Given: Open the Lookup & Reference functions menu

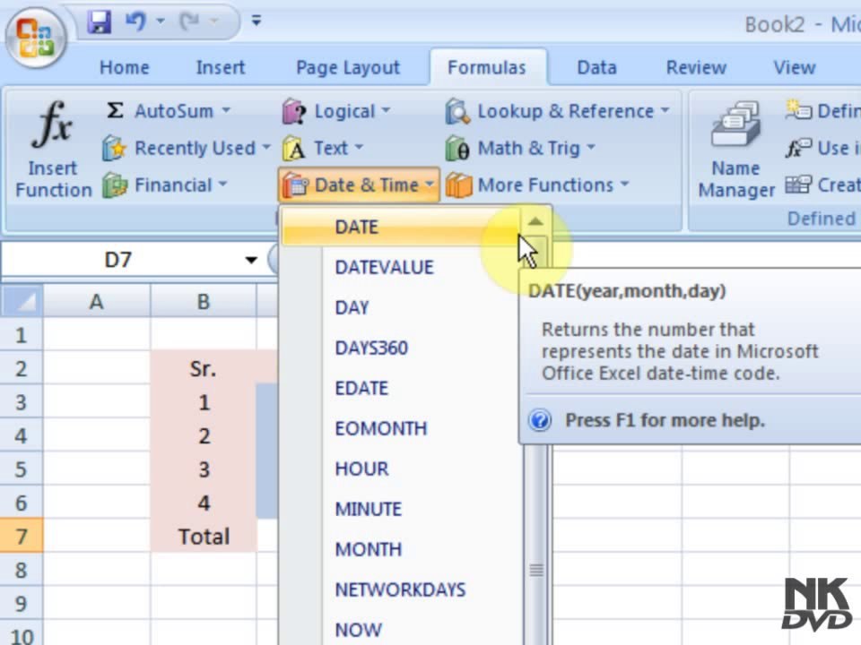Looking at the screenshot, I should (558, 111).
